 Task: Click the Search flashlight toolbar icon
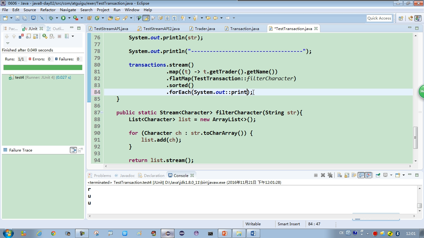pos(125,18)
